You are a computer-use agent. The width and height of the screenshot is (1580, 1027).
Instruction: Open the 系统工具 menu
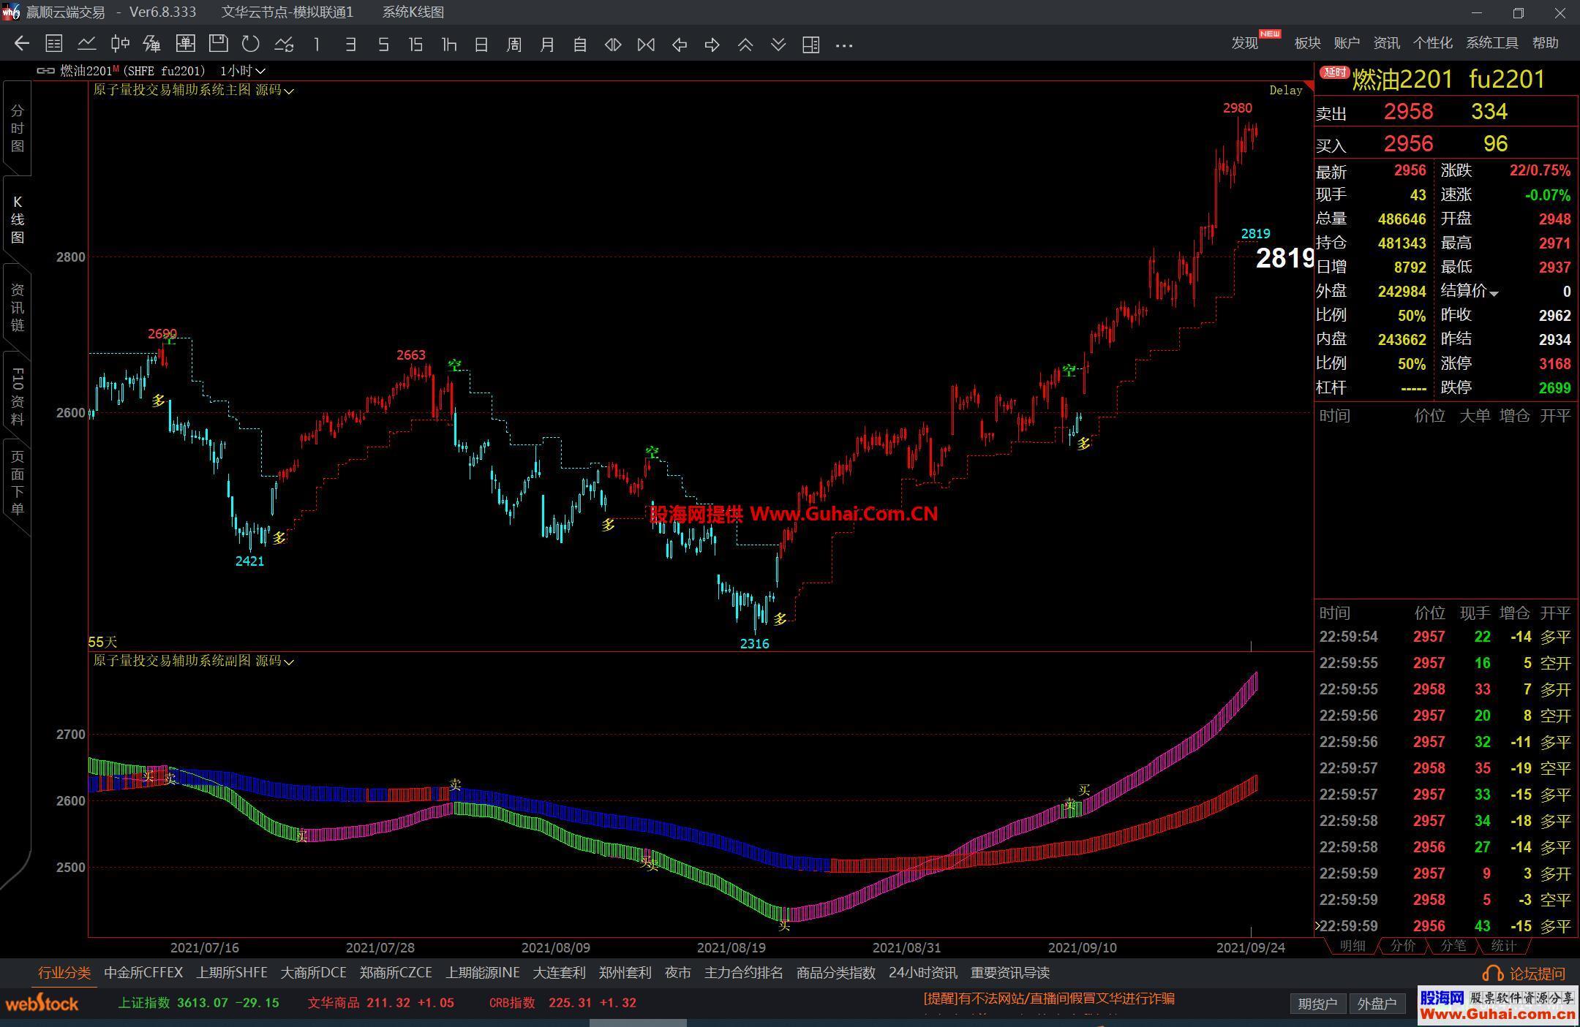[1491, 43]
